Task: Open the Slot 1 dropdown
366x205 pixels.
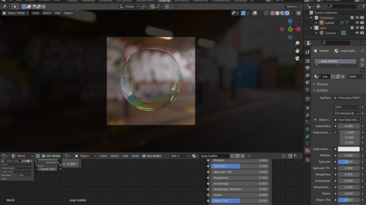Action: click(180, 156)
